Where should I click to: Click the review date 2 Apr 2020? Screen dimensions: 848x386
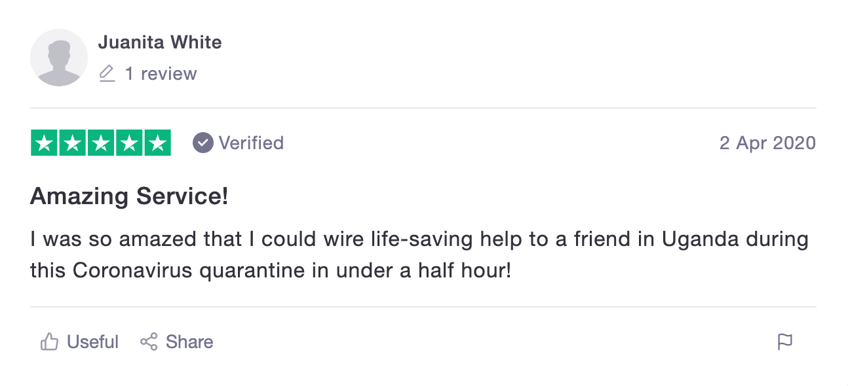coord(767,143)
